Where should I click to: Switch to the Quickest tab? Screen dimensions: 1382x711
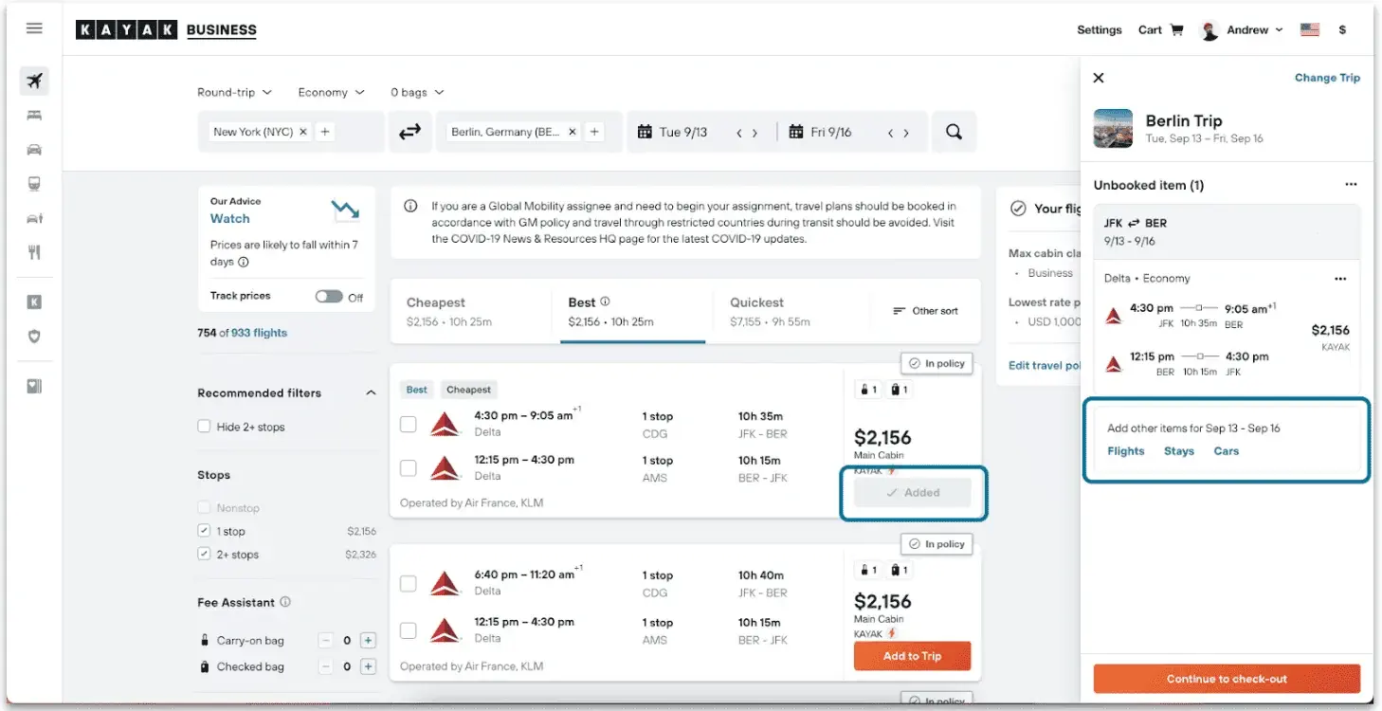point(793,311)
